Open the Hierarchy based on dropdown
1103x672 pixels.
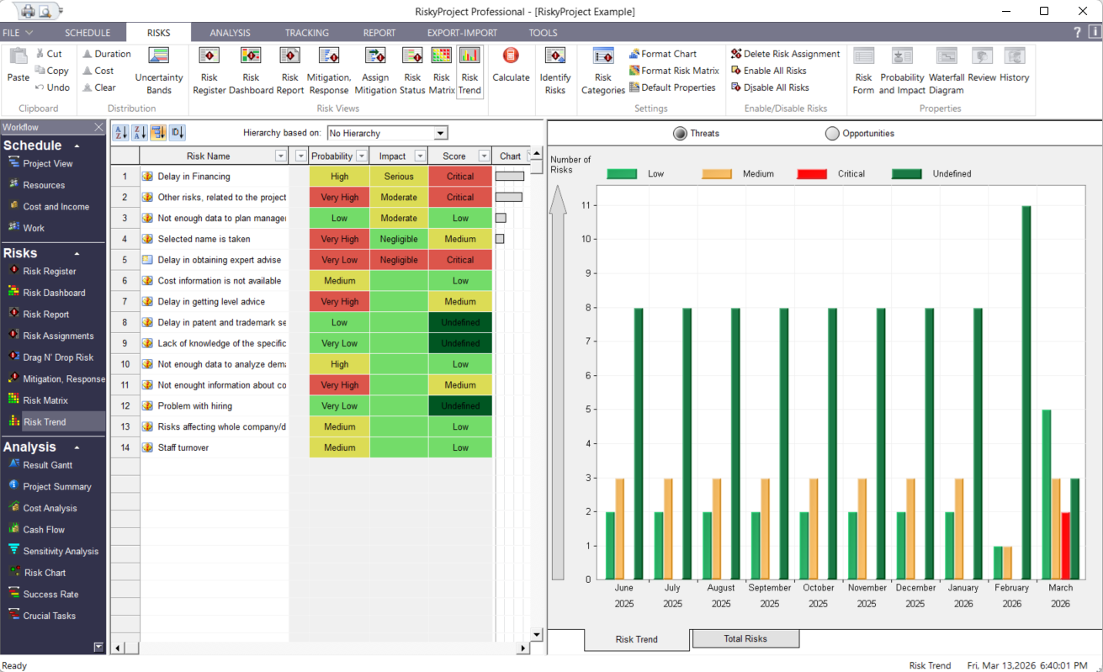pyautogui.click(x=440, y=134)
